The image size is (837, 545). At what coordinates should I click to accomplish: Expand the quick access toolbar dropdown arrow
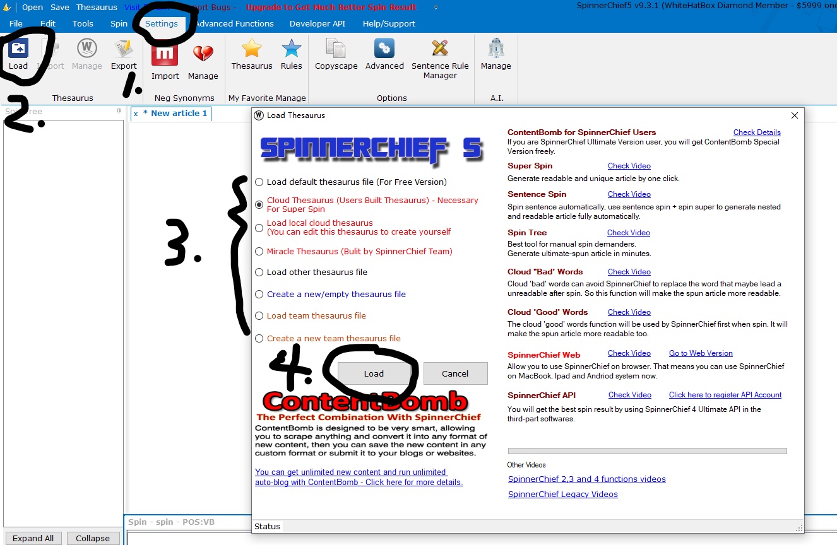tap(436, 8)
